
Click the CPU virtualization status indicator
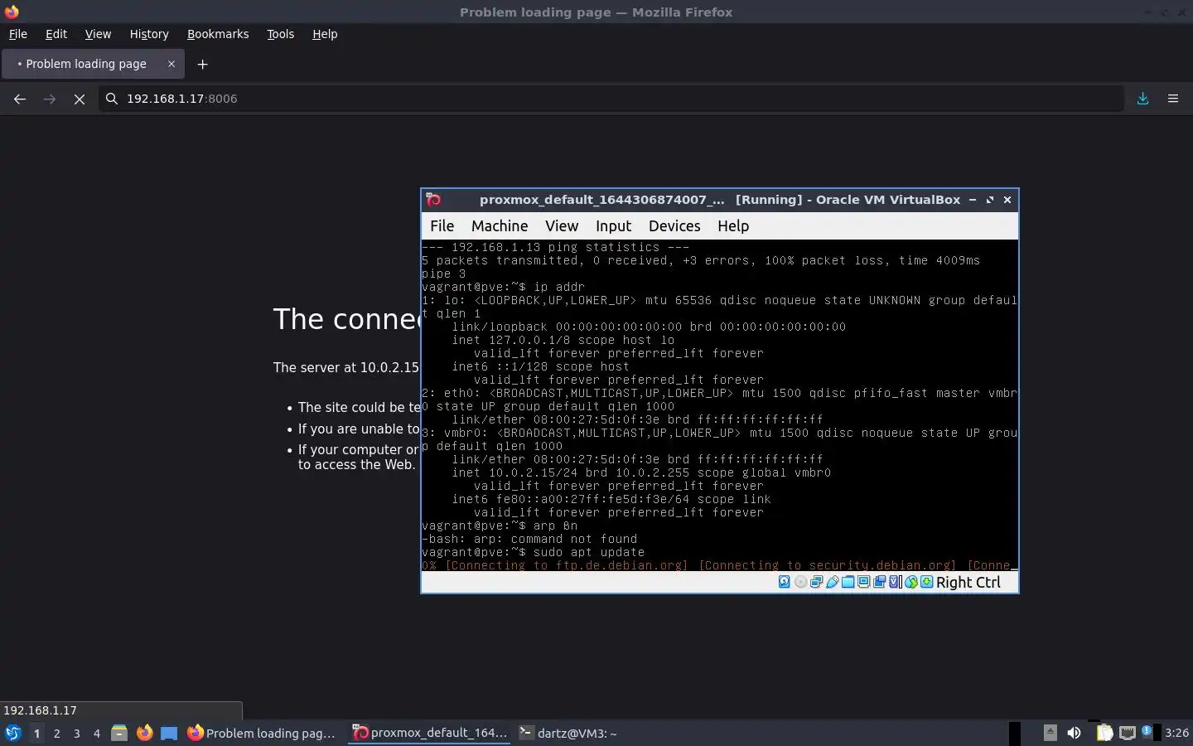[894, 582]
